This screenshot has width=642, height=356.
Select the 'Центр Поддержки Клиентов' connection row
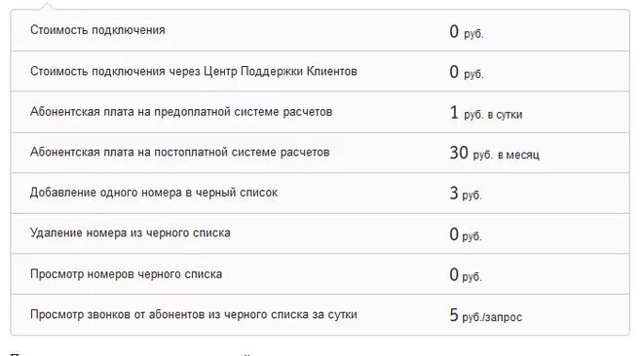point(320,71)
